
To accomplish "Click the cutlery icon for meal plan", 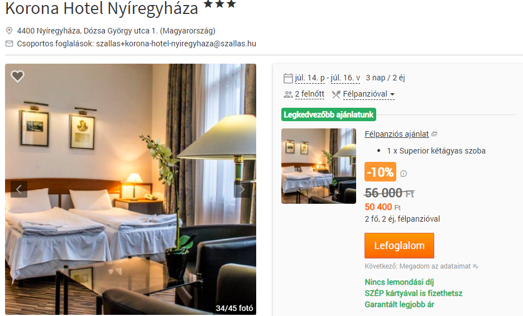I will coord(336,94).
